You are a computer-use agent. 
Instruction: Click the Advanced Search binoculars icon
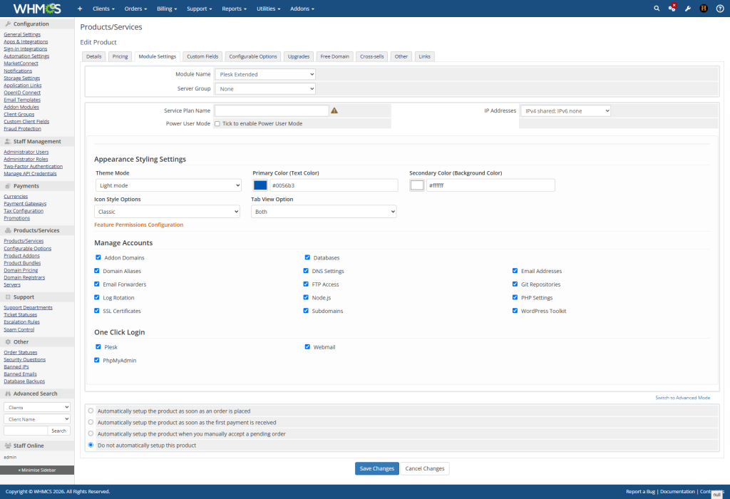8,393
